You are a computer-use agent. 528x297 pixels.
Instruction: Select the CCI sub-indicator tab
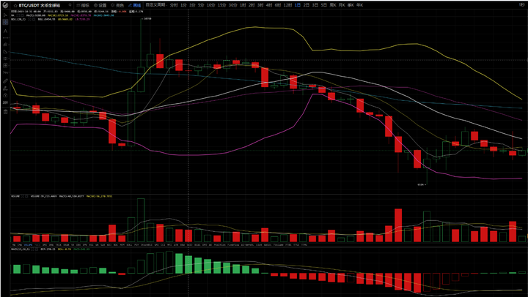coord(162,245)
